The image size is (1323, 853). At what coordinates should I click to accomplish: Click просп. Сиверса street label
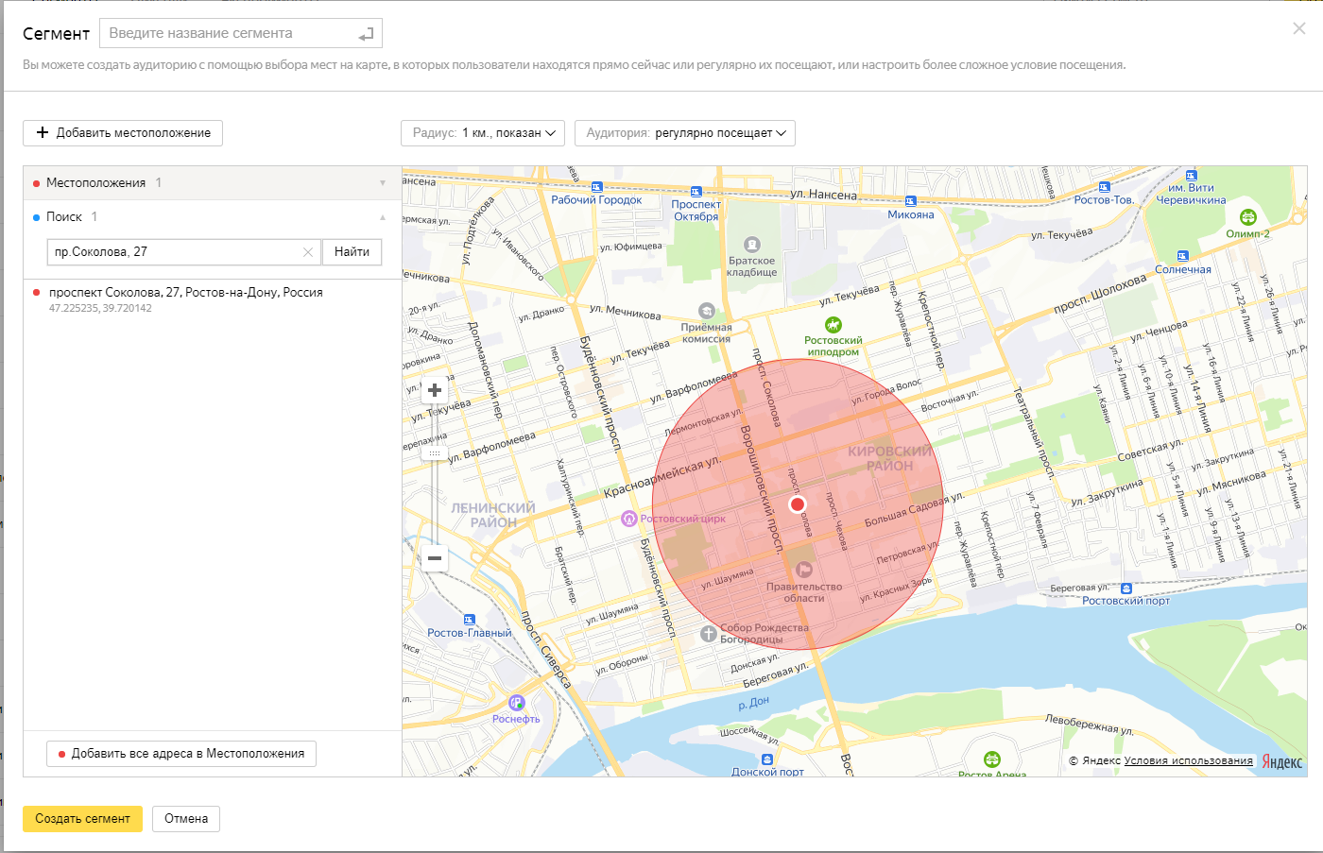click(x=546, y=649)
